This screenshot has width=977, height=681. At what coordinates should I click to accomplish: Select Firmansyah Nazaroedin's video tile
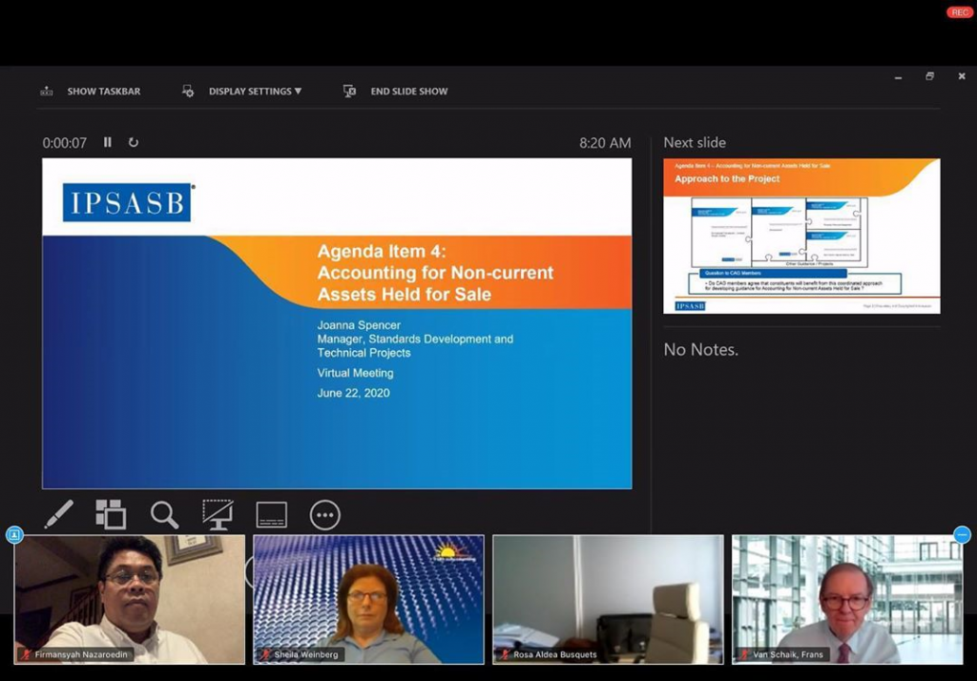click(130, 599)
